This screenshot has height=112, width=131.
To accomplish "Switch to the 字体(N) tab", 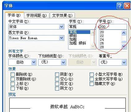I will pos(14,15).
